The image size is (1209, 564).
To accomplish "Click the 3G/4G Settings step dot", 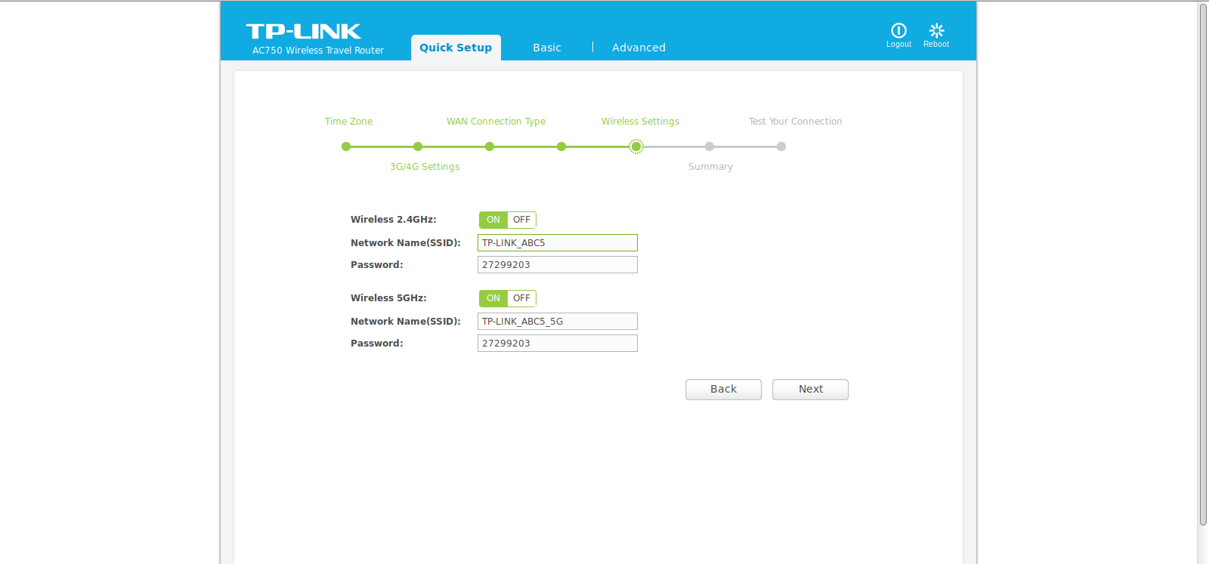I will tap(418, 146).
